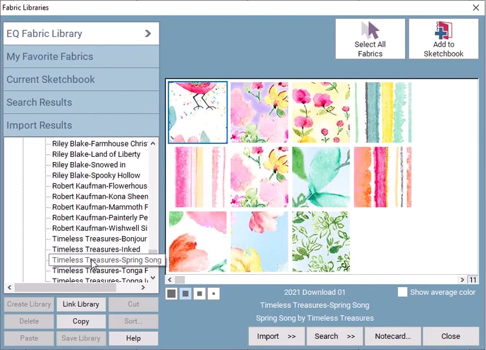This screenshot has height=350, width=486.
Task: Select the blue background pink flower fabric
Action: coord(259,242)
